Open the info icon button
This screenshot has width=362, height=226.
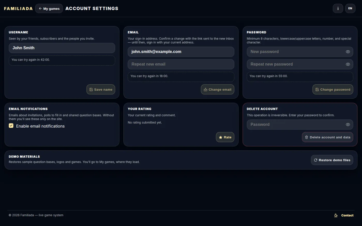[338, 9]
